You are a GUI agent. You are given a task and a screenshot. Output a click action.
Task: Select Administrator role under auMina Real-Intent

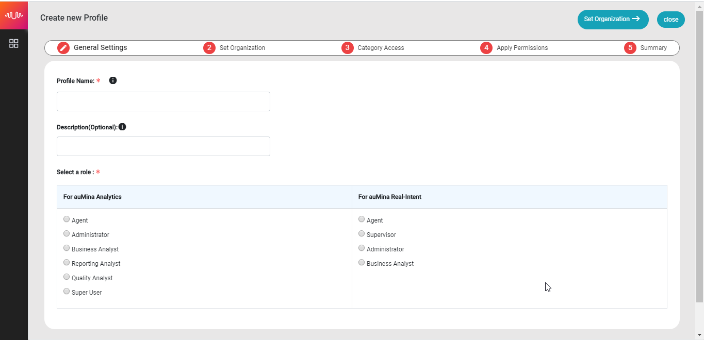coord(362,248)
